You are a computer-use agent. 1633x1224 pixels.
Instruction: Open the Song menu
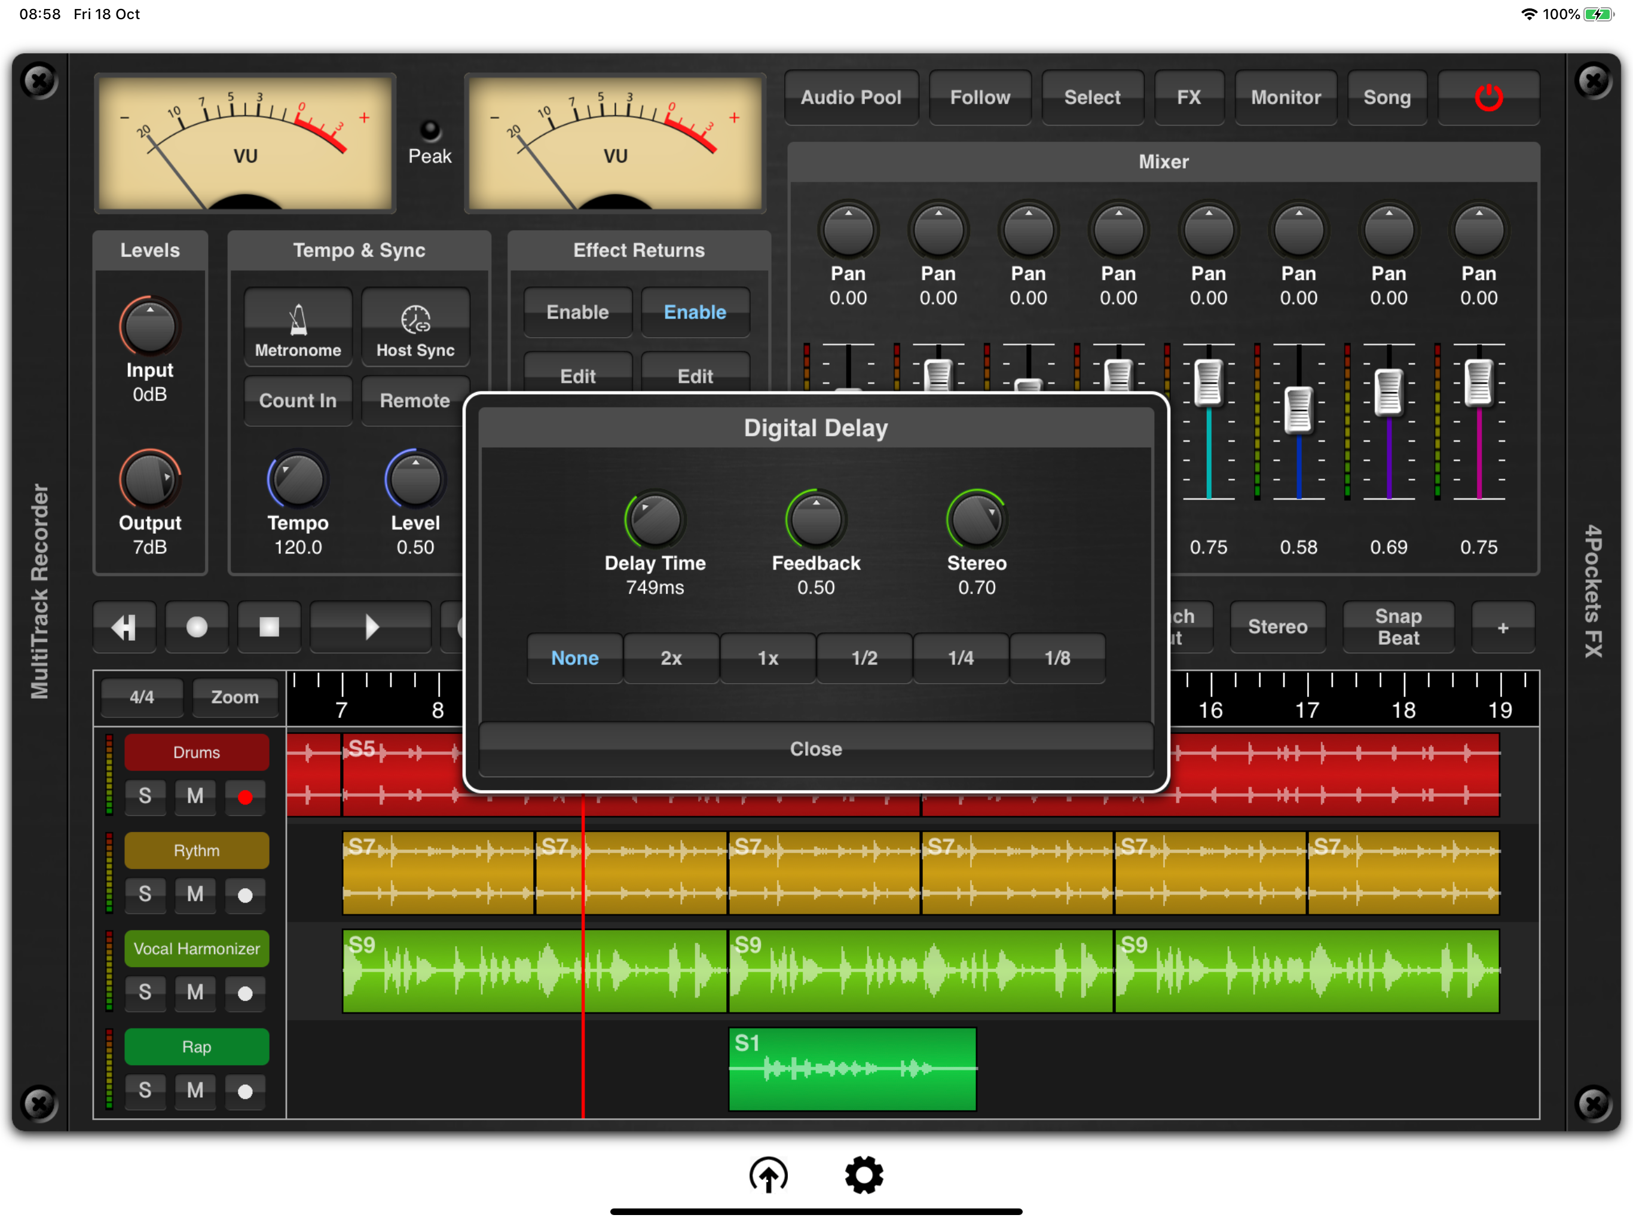(1386, 97)
